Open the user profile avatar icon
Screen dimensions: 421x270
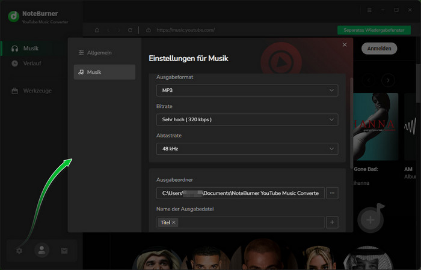click(41, 251)
